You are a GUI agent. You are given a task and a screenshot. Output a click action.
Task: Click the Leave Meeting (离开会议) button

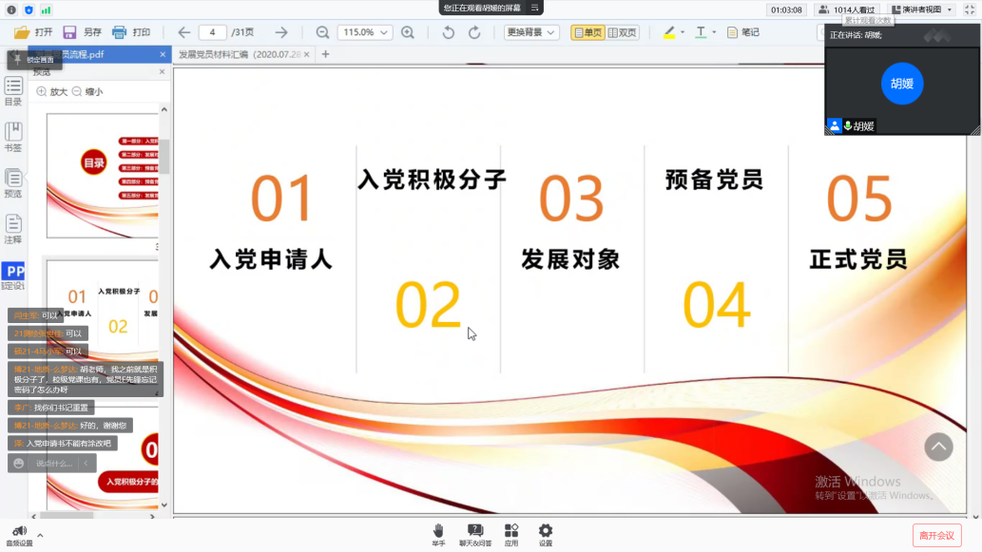[x=936, y=535]
